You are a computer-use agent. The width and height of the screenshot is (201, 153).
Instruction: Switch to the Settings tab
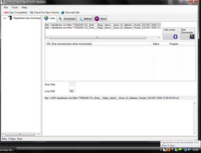[85, 18]
